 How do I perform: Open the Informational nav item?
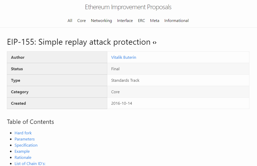tap(177, 21)
